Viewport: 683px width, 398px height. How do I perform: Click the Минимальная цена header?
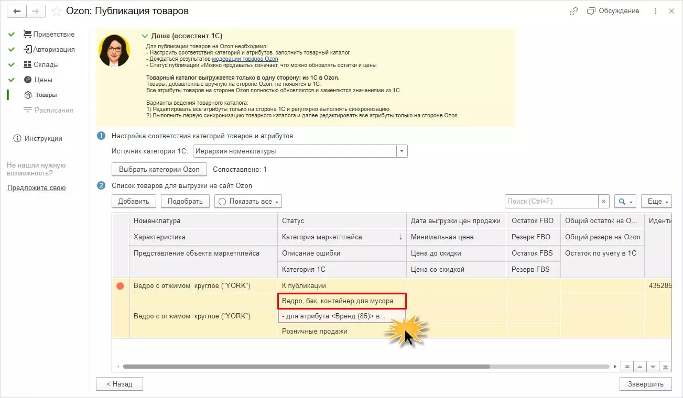457,237
